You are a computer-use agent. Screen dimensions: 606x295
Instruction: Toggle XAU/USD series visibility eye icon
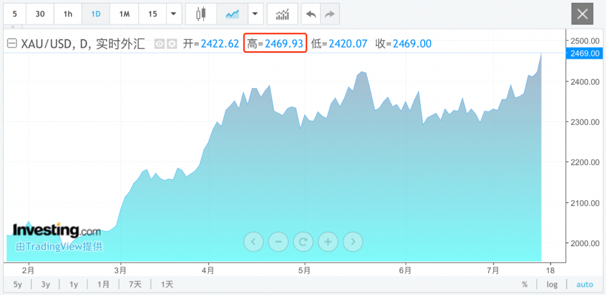coord(159,44)
